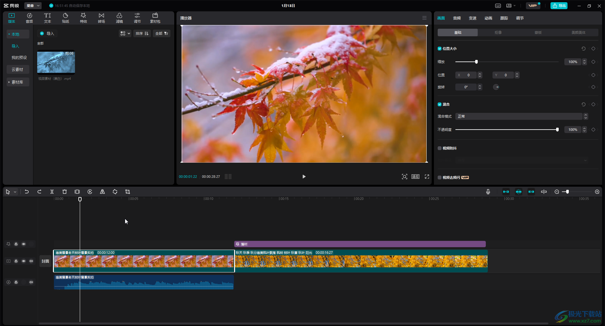Open the 菜单 menu dropdown
This screenshot has width=605, height=326.
click(33, 6)
